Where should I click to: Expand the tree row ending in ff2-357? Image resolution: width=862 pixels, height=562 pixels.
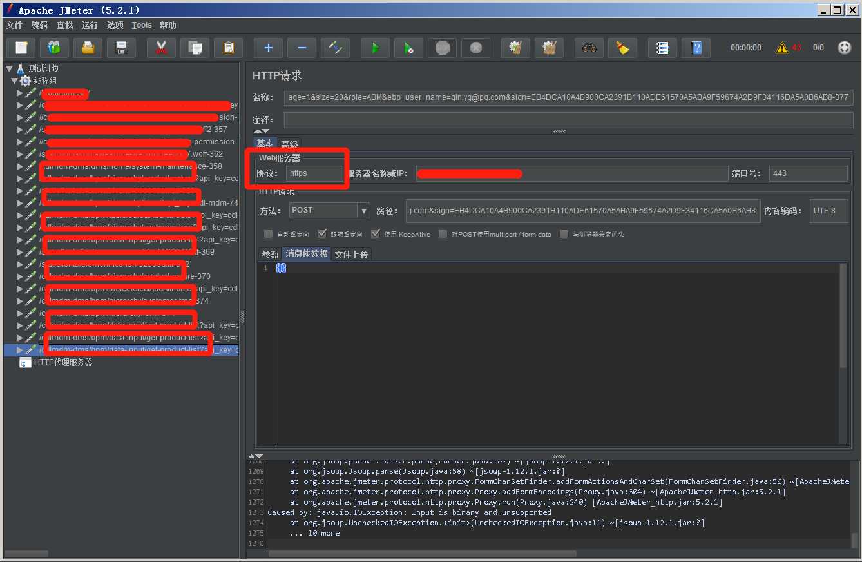click(x=20, y=130)
